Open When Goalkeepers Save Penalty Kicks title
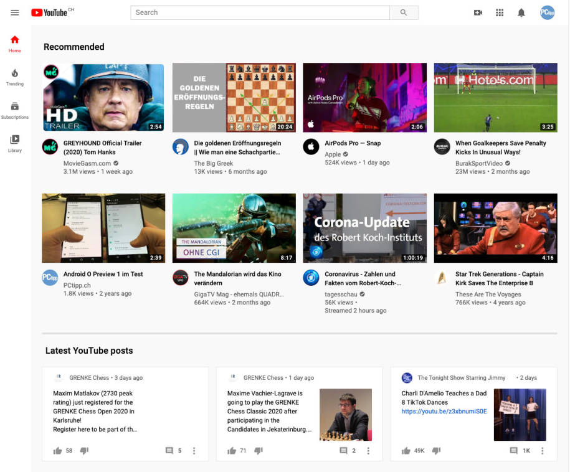Image resolution: width=570 pixels, height=472 pixels. (501, 148)
